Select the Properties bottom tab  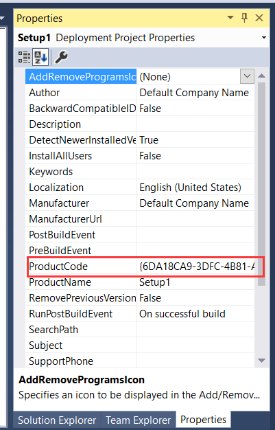pyautogui.click(x=203, y=419)
